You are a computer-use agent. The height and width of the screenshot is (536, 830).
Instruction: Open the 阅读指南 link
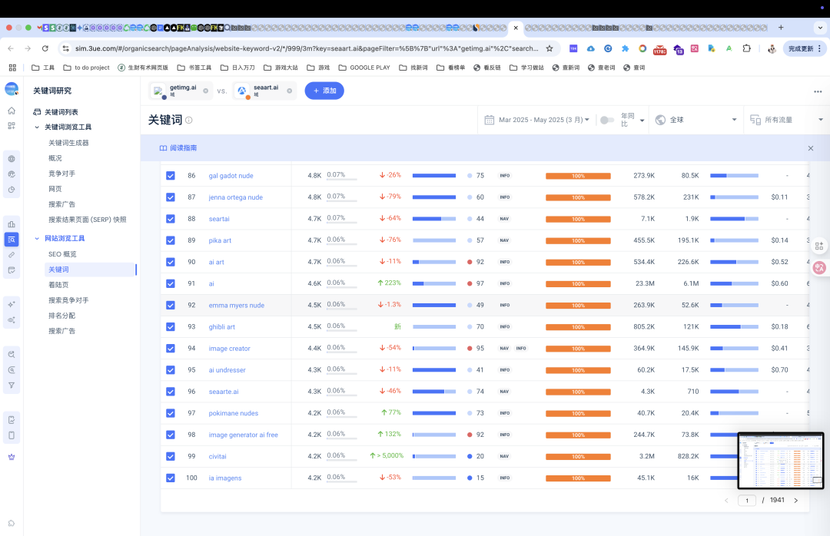pos(178,148)
